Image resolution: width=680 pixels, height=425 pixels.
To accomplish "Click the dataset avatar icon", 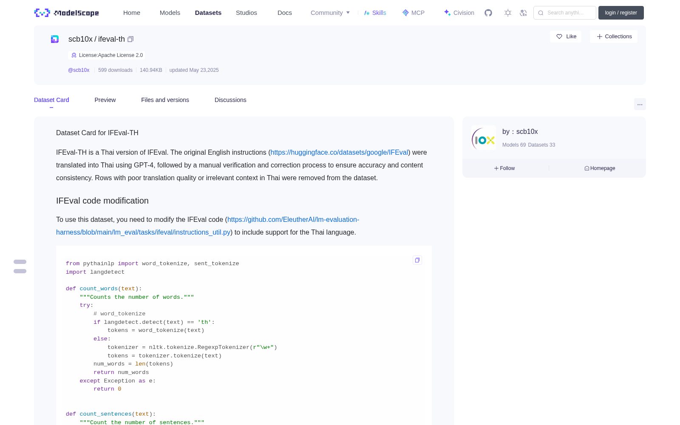I will (55, 39).
